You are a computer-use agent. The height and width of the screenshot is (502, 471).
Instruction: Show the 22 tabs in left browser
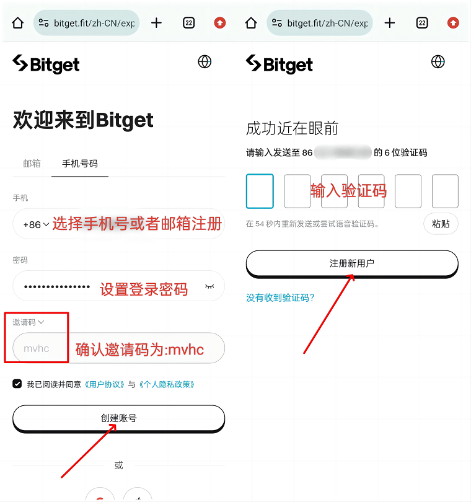tap(188, 23)
